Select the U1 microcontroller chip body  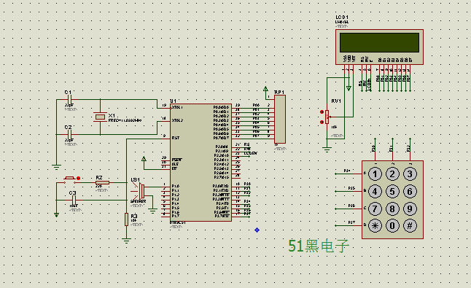[x=201, y=163]
